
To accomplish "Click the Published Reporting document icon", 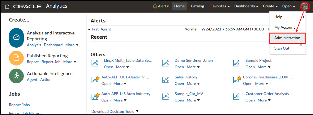I will 16,58.
